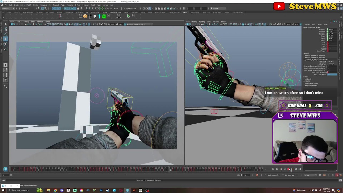343x193 pixels.
Task: Click the search magnifier icon in left sidebar
Action: click(x=5, y=86)
